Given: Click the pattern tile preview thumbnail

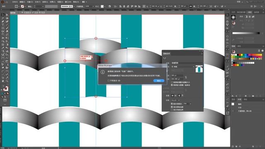Looking at the screenshot, I should [199, 69].
